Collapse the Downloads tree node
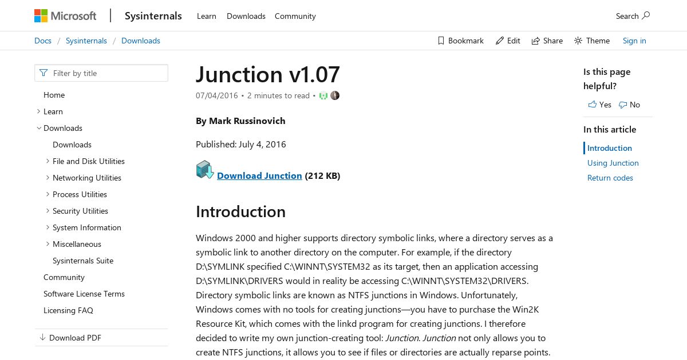The image size is (687, 360). pyautogui.click(x=38, y=128)
